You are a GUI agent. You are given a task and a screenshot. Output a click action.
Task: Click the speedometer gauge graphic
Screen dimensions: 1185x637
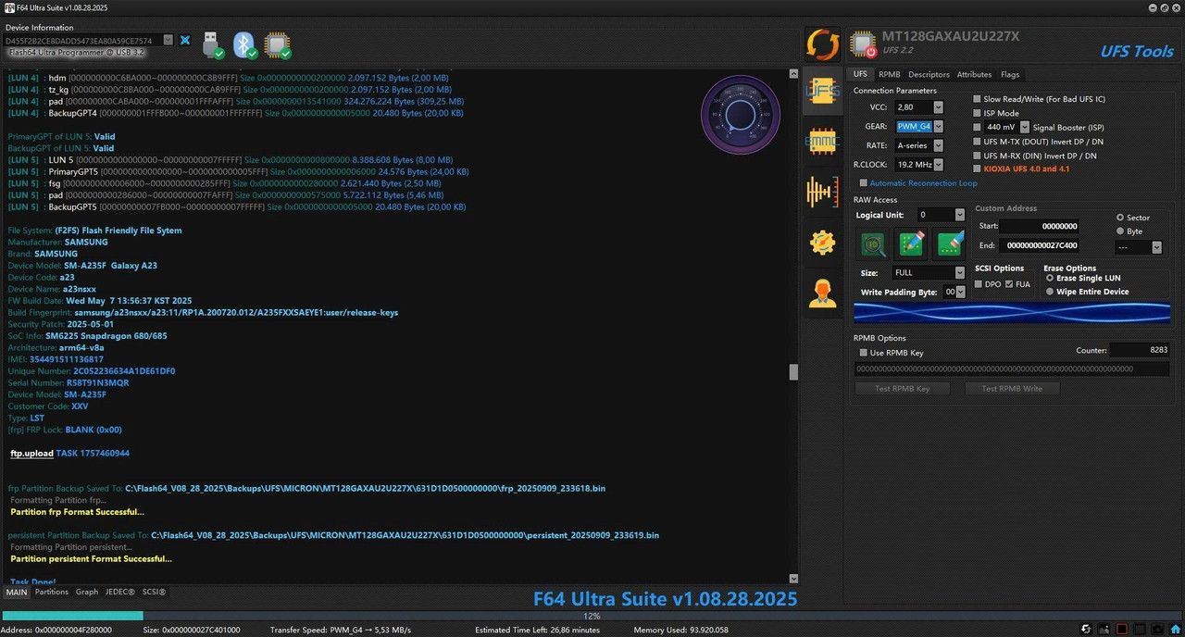coord(741,114)
